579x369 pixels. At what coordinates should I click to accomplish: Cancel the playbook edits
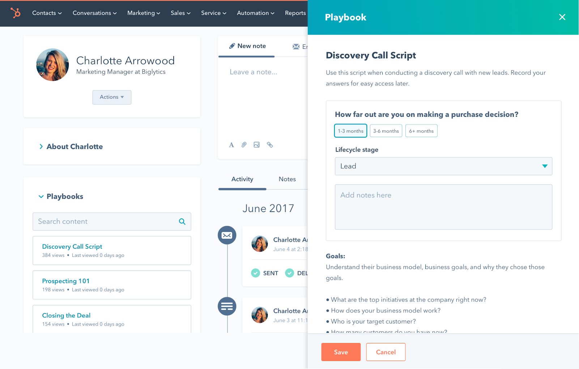[386, 352]
